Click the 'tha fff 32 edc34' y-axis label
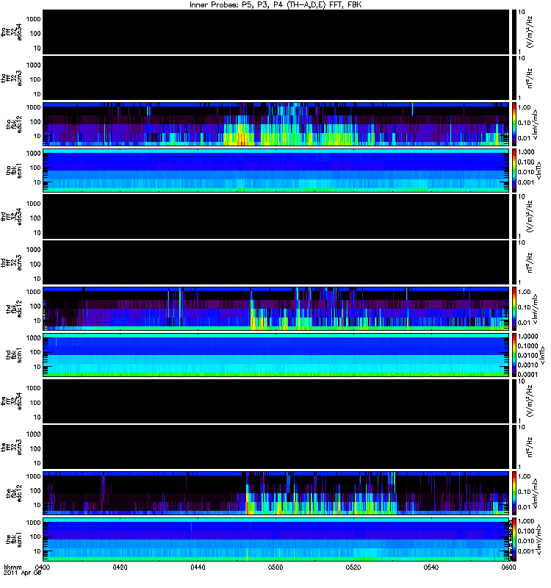This screenshot has width=551, height=588. pyautogui.click(x=12, y=32)
